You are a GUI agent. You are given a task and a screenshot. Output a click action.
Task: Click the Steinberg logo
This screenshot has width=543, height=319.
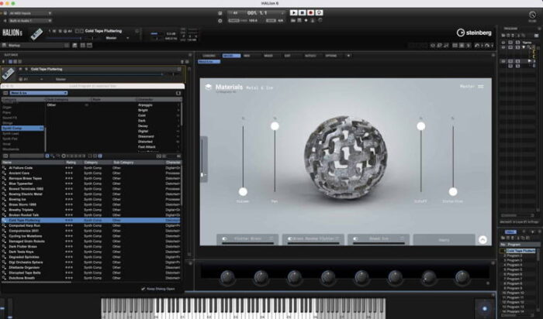point(473,33)
